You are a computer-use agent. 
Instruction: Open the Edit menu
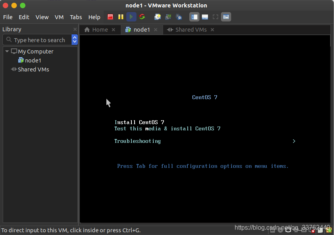[x=24, y=17]
